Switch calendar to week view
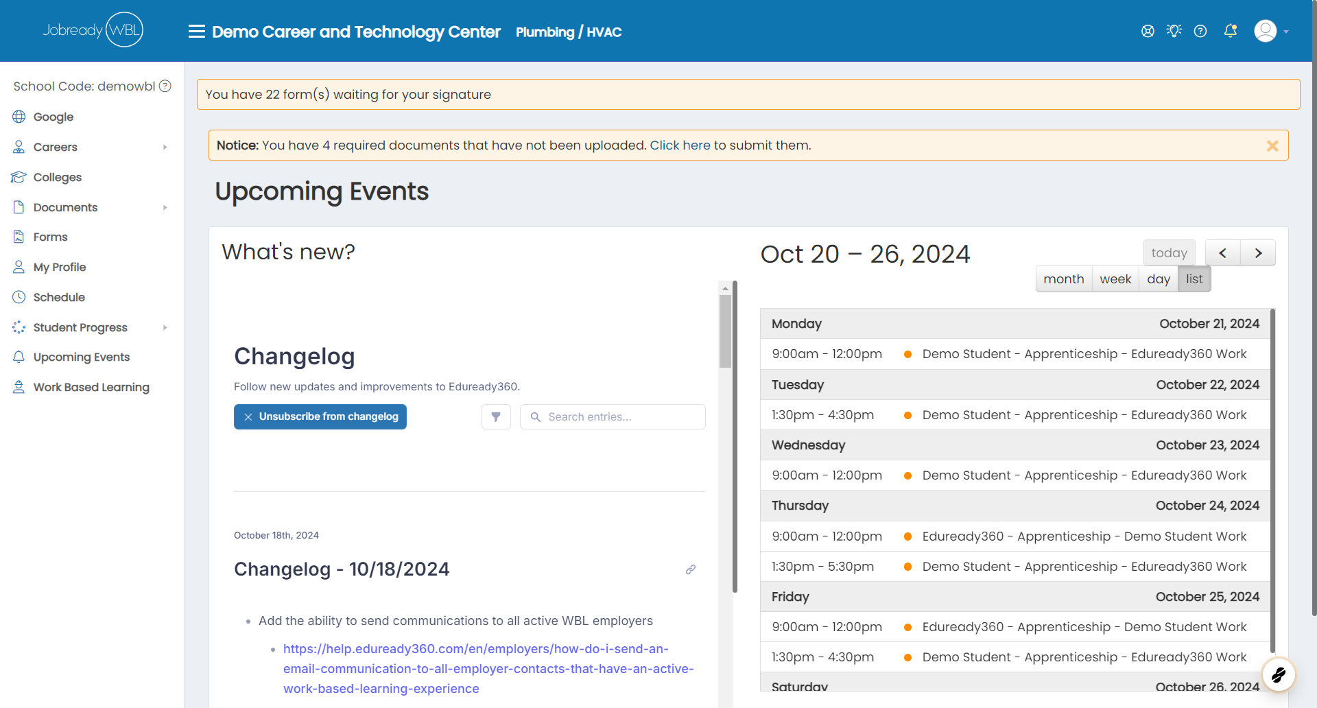This screenshot has height=708, width=1317. (1115, 279)
